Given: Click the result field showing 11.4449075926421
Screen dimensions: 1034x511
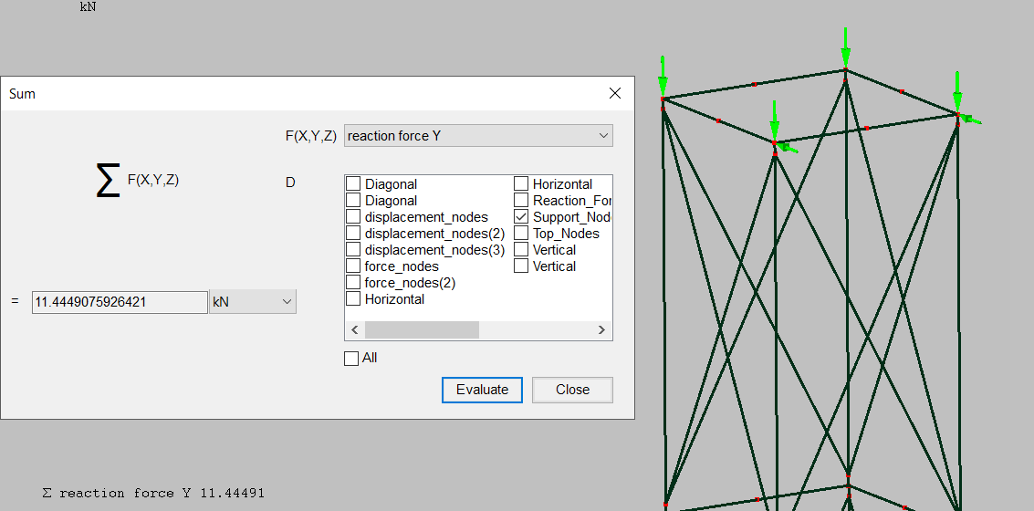Looking at the screenshot, I should point(120,302).
